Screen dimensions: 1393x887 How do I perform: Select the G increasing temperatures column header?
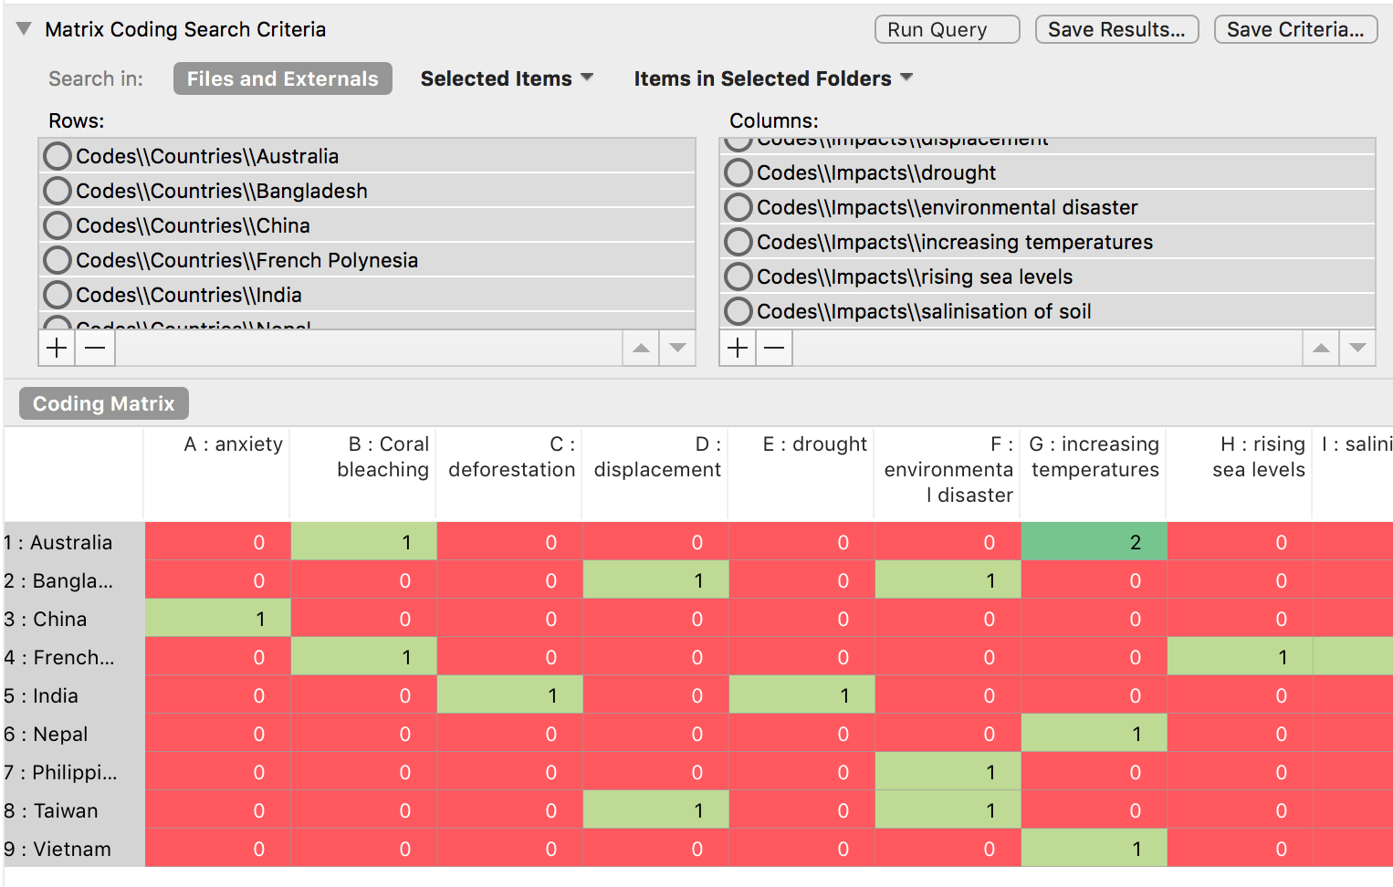coord(1094,457)
